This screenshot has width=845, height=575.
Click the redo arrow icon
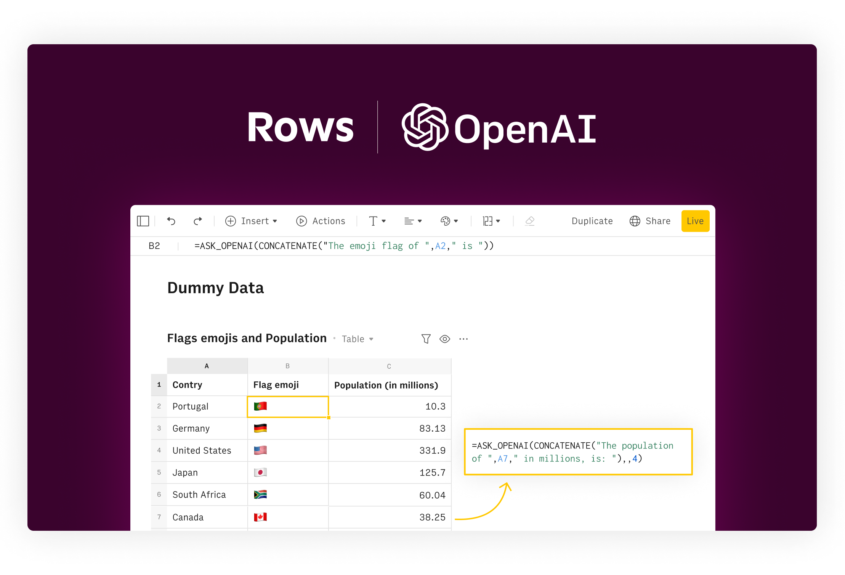coord(197,221)
